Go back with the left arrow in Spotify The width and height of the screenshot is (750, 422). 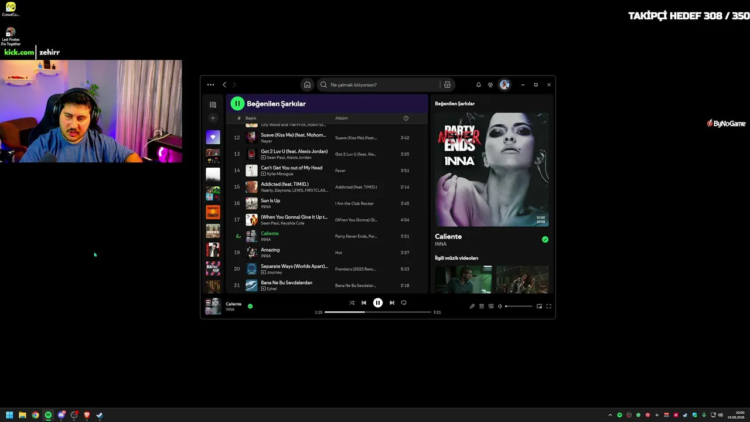tap(224, 85)
